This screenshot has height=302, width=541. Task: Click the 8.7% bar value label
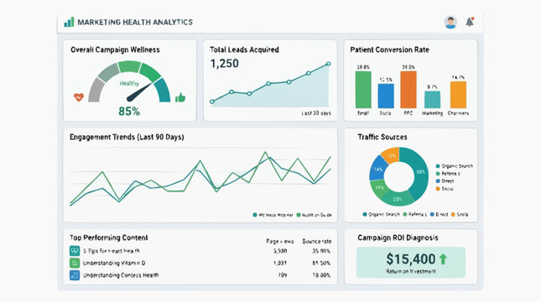(432, 87)
